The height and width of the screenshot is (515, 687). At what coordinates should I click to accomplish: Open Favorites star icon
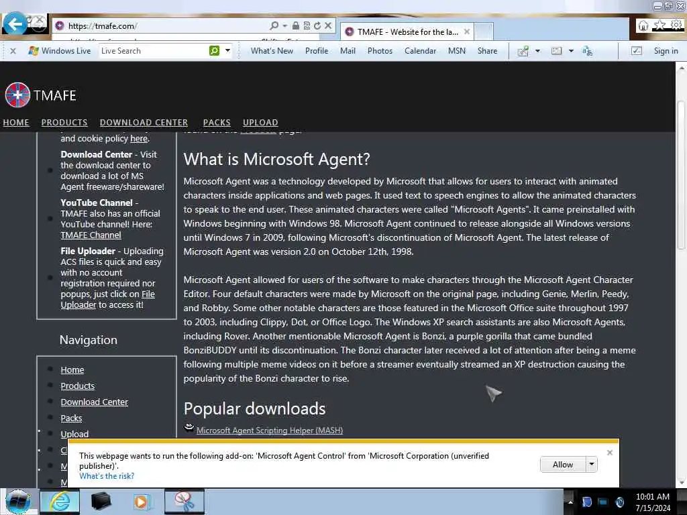pyautogui.click(x=659, y=25)
